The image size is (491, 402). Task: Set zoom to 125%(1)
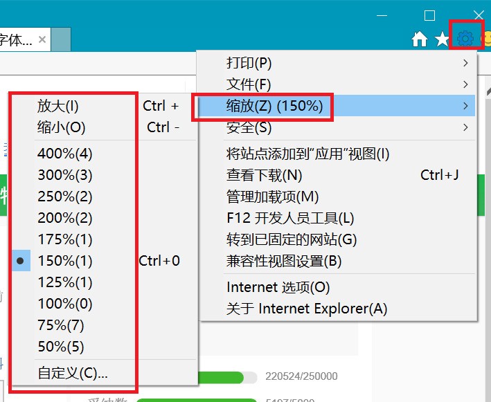pyautogui.click(x=105, y=282)
